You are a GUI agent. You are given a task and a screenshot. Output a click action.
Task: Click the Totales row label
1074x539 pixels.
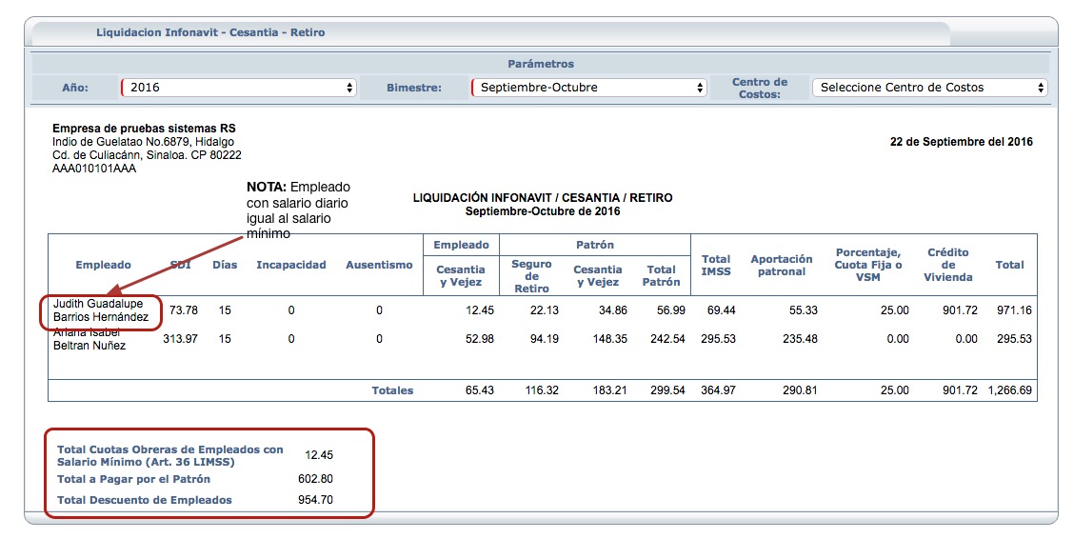pyautogui.click(x=392, y=390)
